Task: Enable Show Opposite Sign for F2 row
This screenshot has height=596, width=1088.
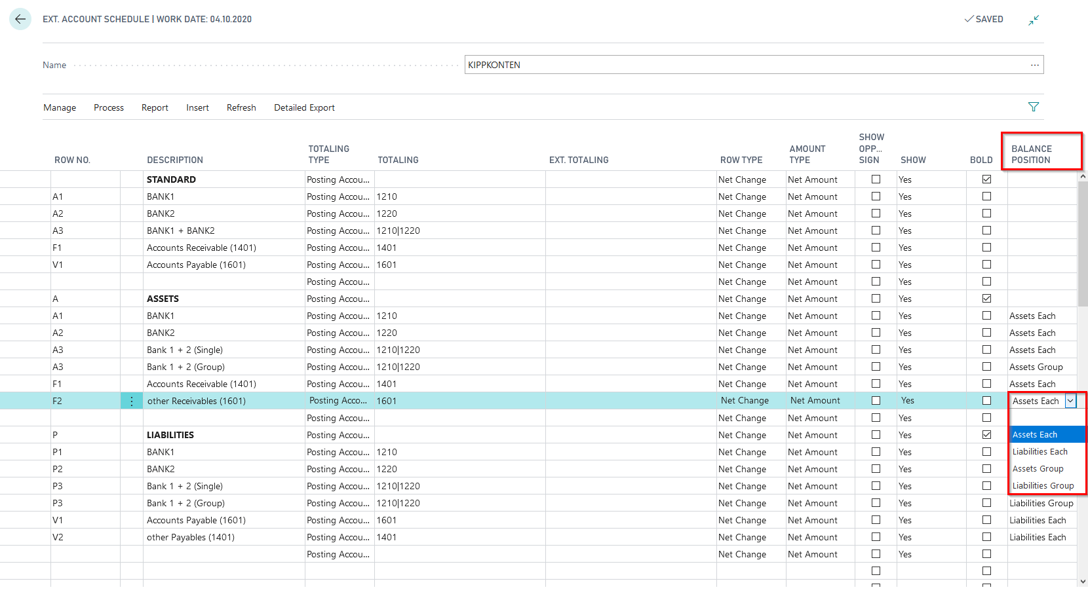Action: click(876, 401)
